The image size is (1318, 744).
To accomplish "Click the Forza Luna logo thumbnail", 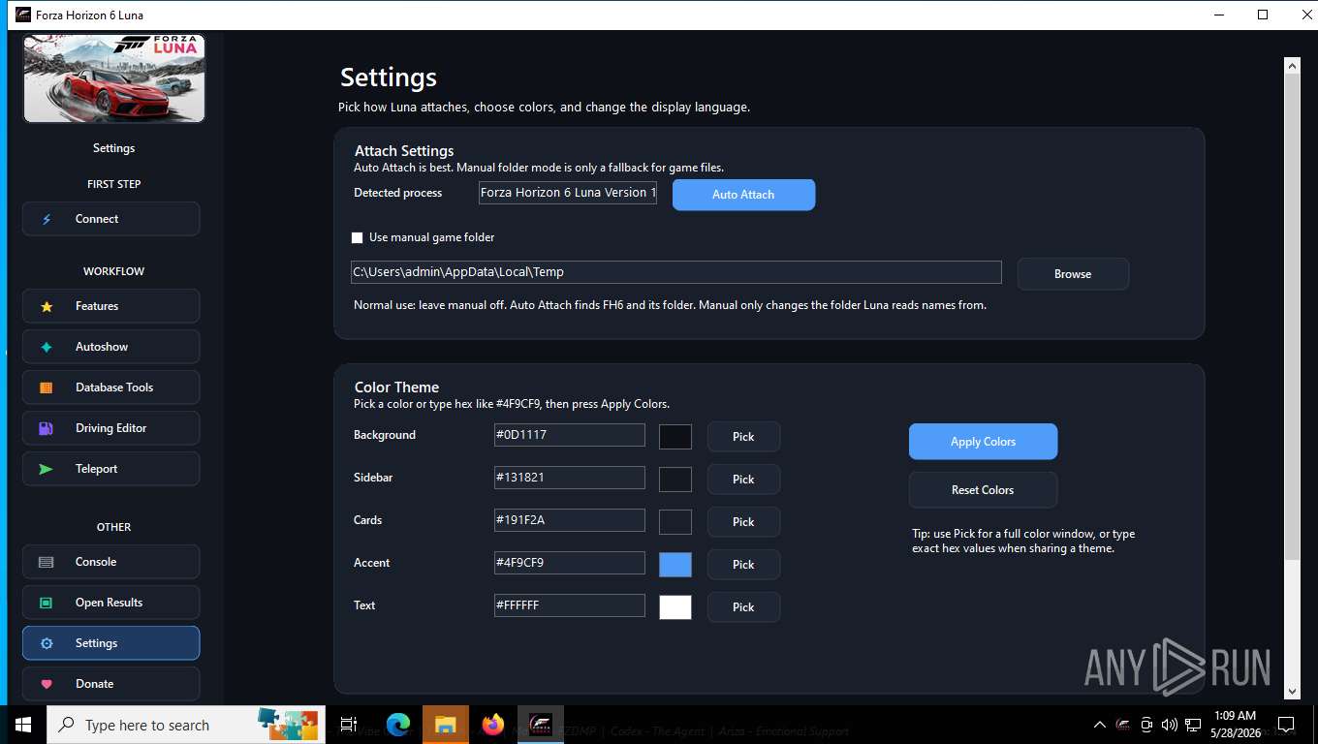I will (114, 79).
